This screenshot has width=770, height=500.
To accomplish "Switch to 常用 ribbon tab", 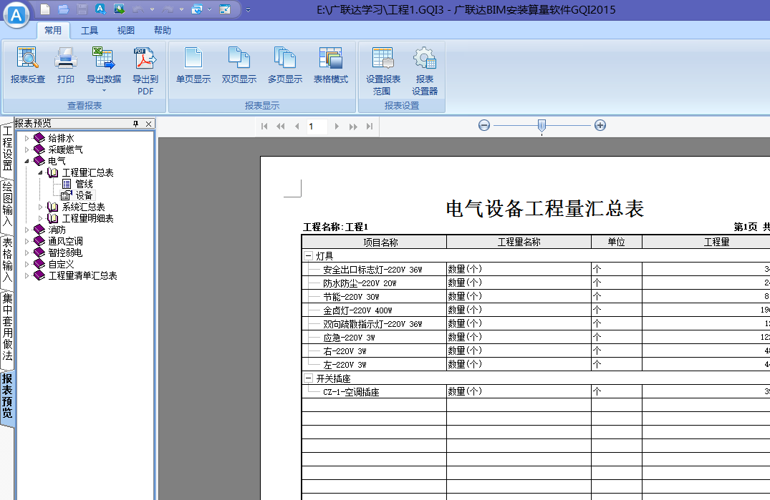I will (53, 30).
